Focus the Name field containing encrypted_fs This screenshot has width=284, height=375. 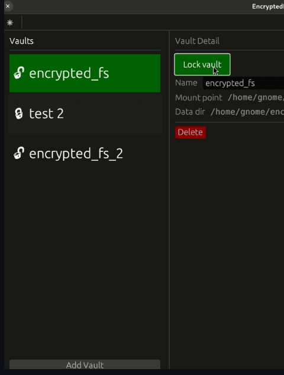pos(243,83)
